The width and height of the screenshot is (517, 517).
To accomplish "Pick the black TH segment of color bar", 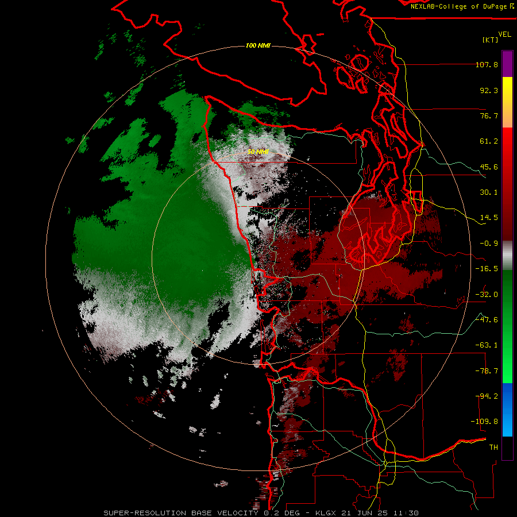I will (x=507, y=448).
